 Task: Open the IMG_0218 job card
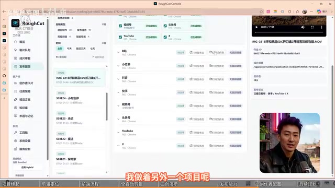pos(79,78)
